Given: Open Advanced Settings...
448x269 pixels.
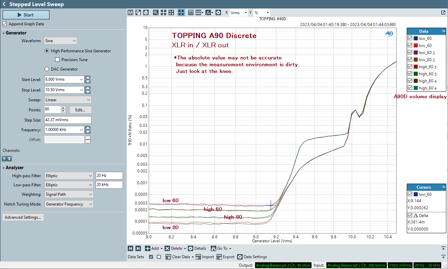Looking at the screenshot, I should point(23,217).
